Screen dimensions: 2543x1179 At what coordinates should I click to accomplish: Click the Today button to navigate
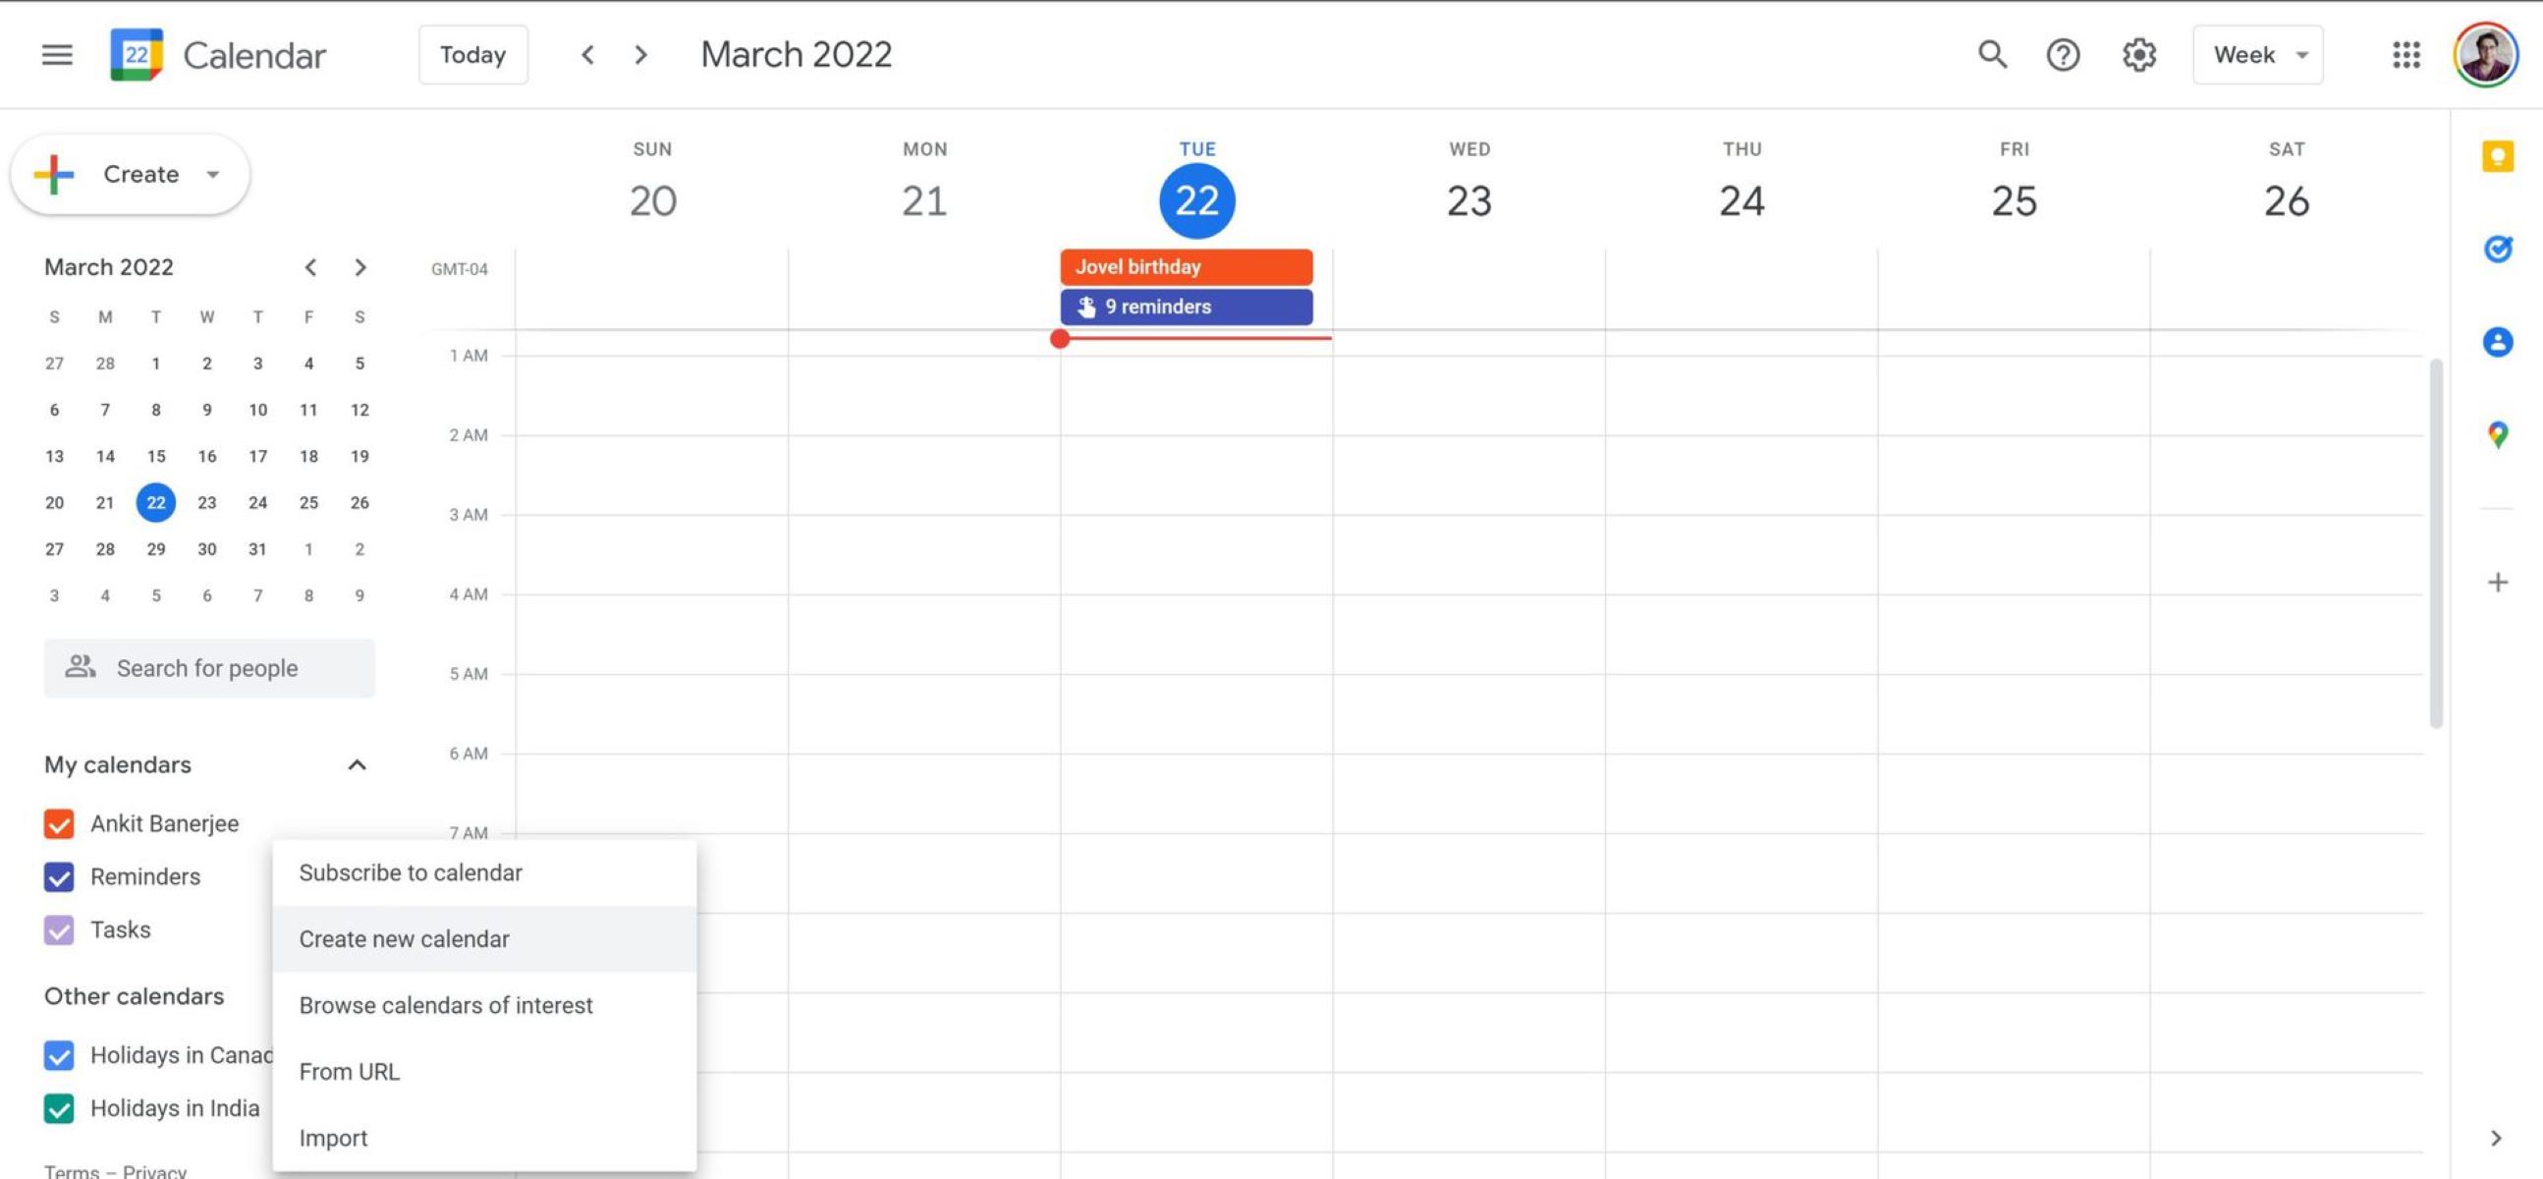(x=470, y=53)
